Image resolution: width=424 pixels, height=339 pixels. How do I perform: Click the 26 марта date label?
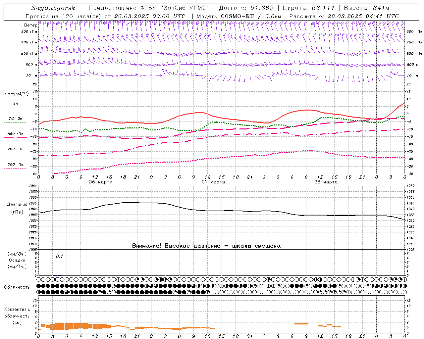click(101, 182)
